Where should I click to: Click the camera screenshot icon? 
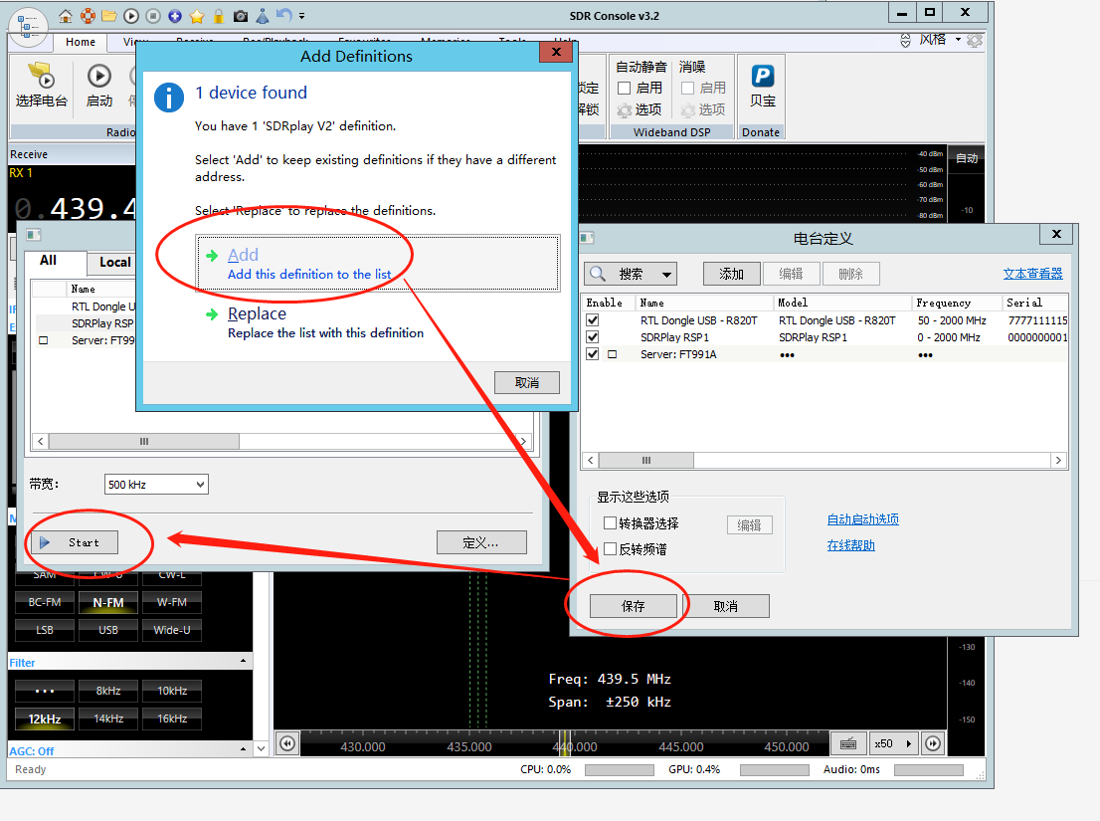241,16
